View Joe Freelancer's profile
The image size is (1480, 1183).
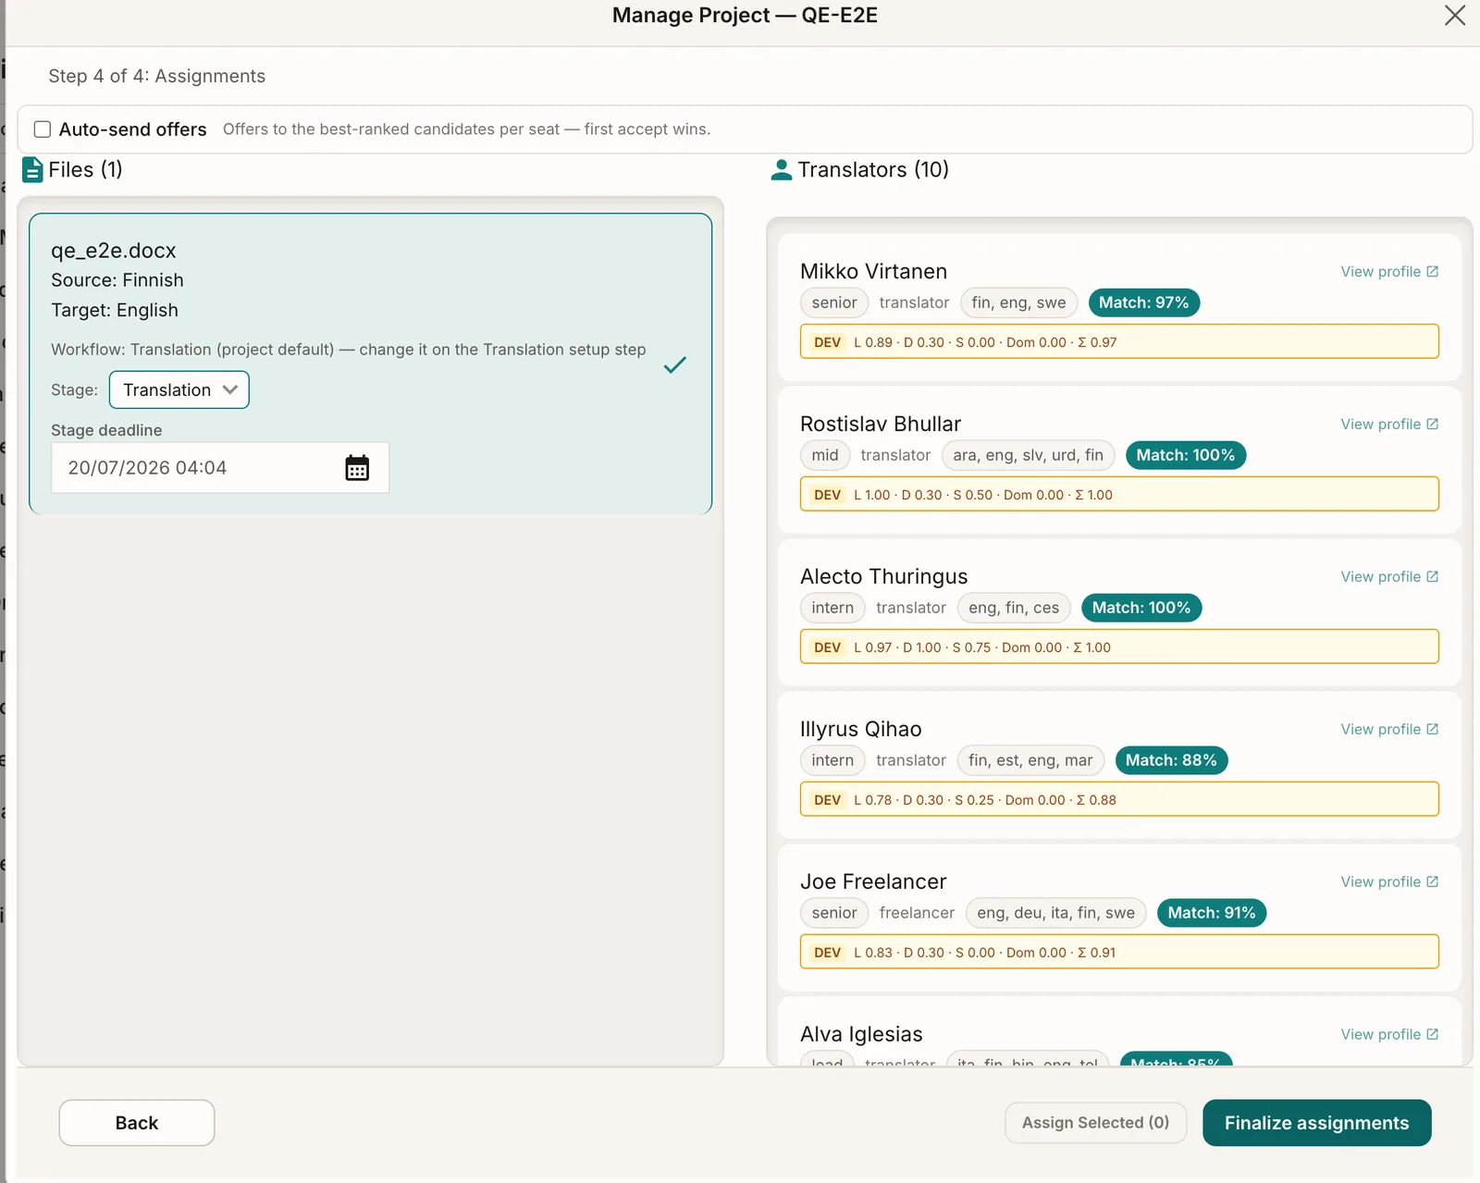click(x=1389, y=882)
